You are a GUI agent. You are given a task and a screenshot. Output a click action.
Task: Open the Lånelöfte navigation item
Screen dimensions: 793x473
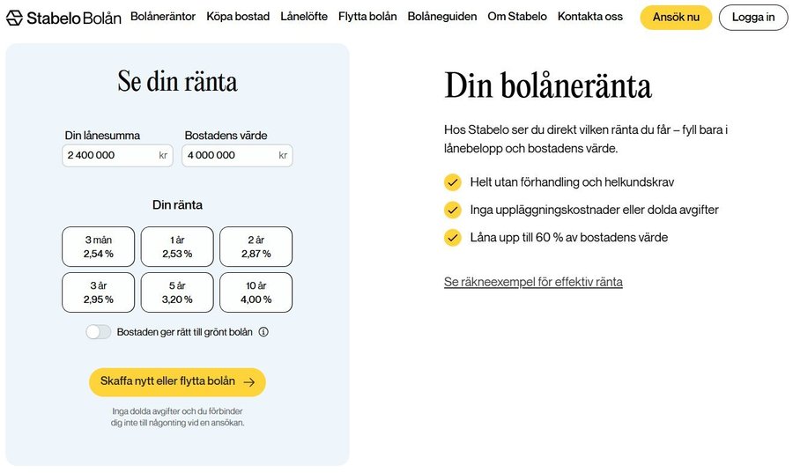(304, 17)
